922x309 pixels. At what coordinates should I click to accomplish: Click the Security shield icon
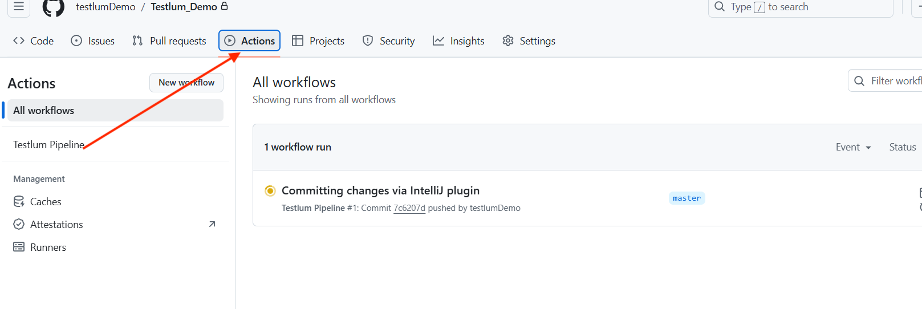368,40
